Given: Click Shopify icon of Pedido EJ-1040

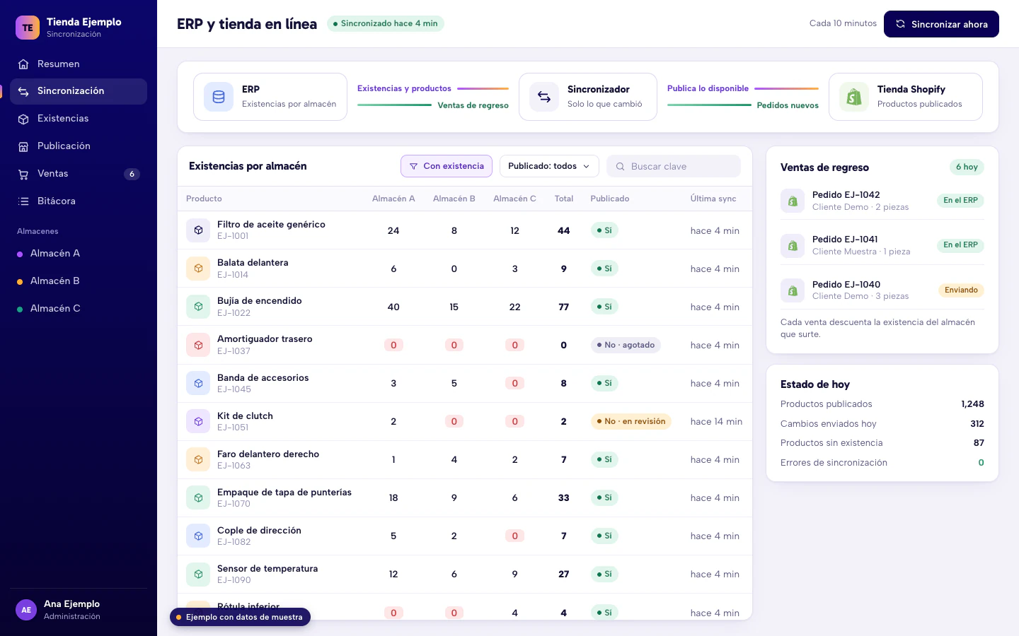Looking at the screenshot, I should (793, 290).
